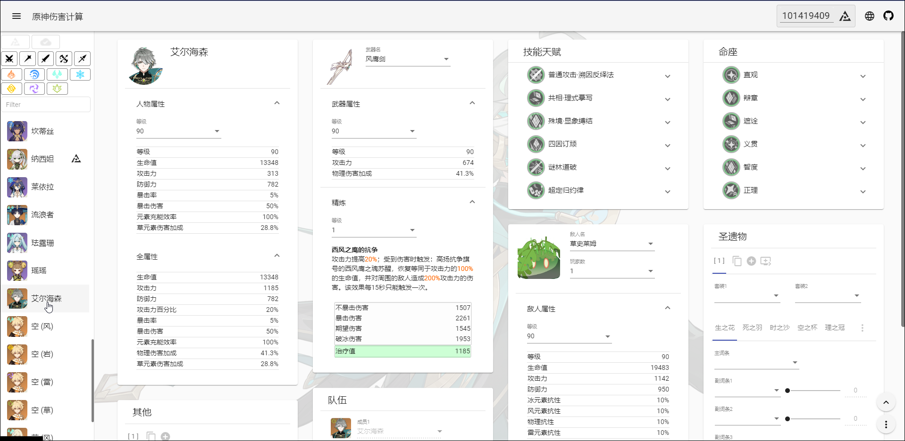
Task: Toggle the Hydro element filter
Action: pos(34,74)
